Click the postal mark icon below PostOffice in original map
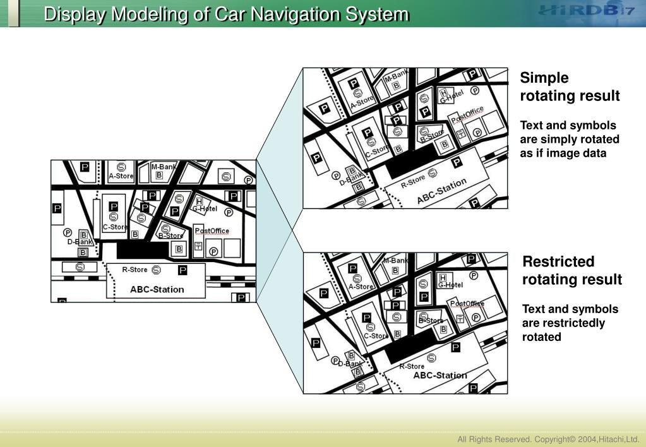This screenshot has height=447, width=646. point(198,246)
